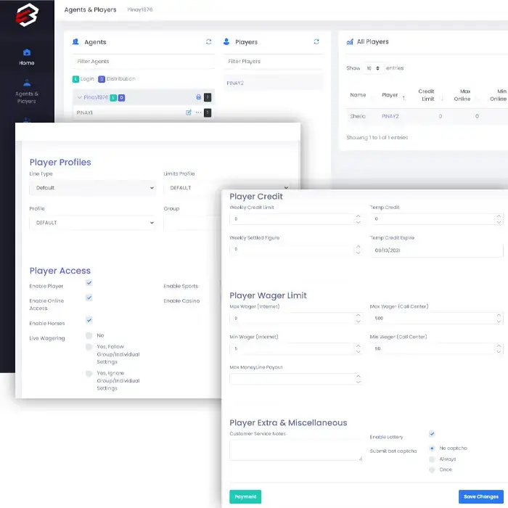The image size is (508, 508).
Task: Increase Weekly Credit Limit with up arrow
Action: [358, 216]
